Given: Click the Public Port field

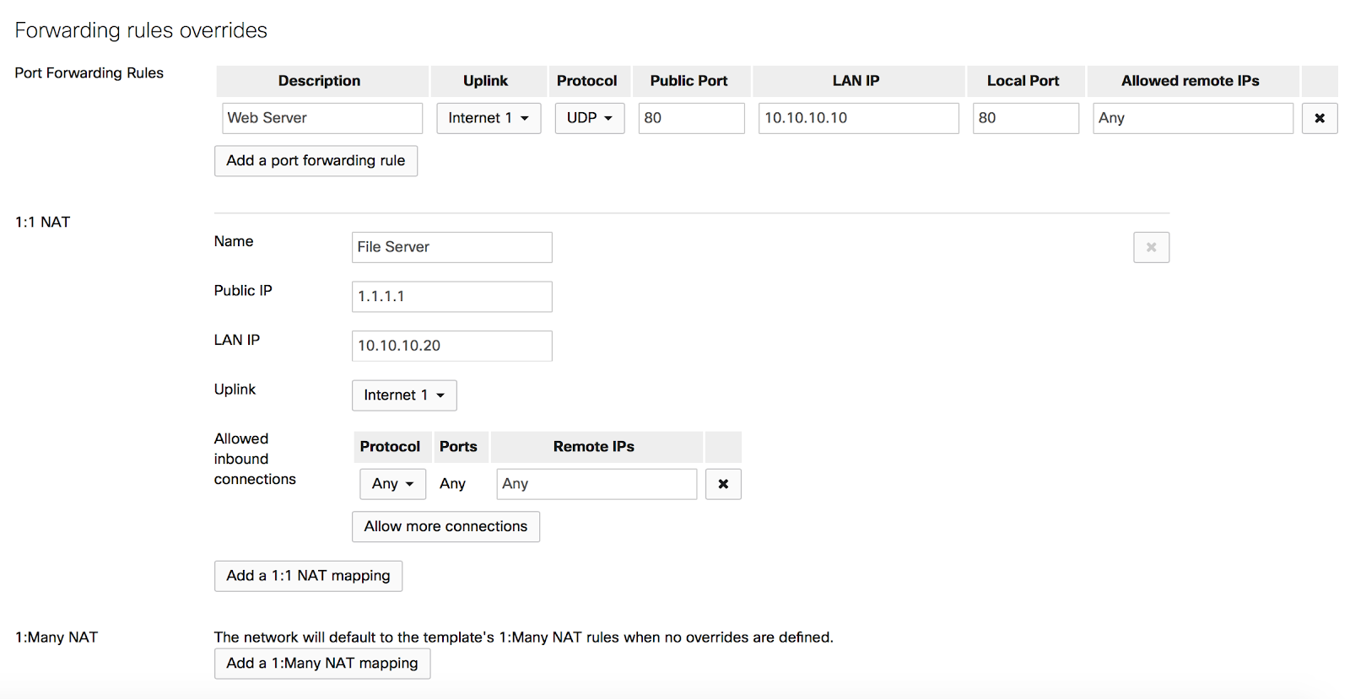Looking at the screenshot, I should (691, 118).
